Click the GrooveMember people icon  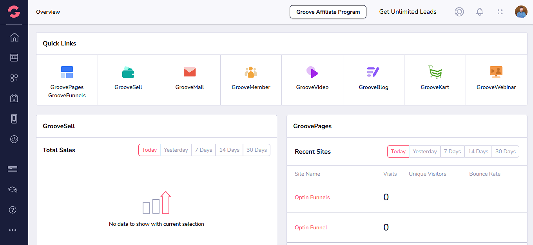click(x=251, y=72)
